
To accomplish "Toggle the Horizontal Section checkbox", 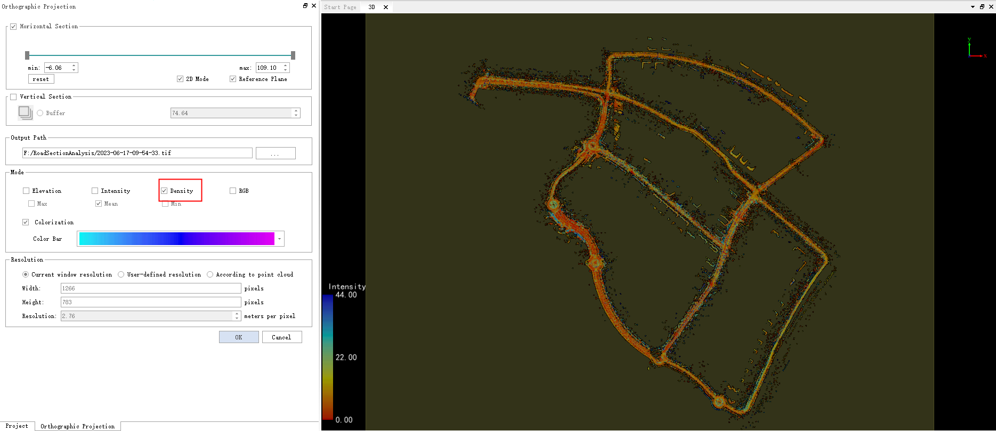I will 13,26.
